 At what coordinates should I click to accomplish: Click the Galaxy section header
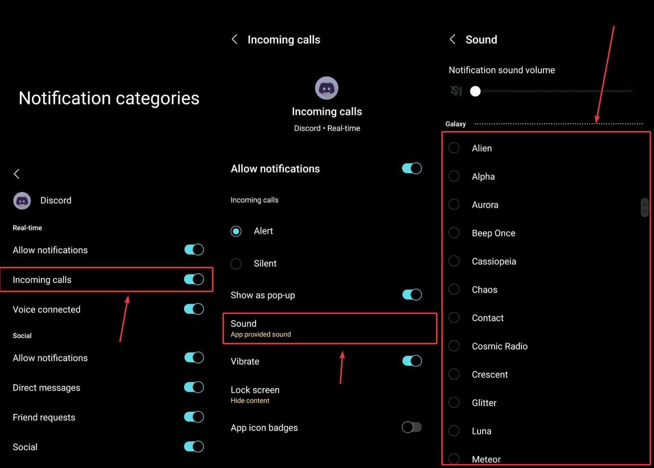click(455, 124)
